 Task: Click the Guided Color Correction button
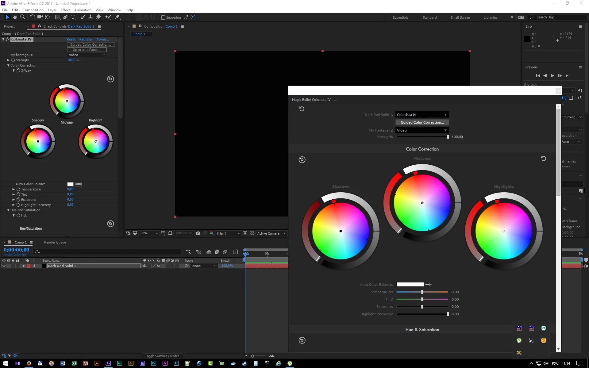421,122
